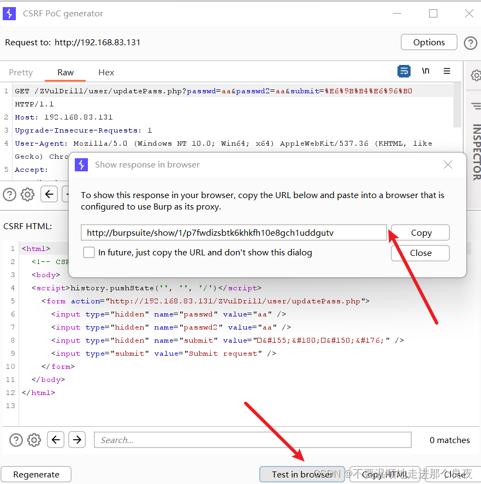Screen dimensions: 481x484
Task: Switch to the Hex tab
Action: point(106,72)
